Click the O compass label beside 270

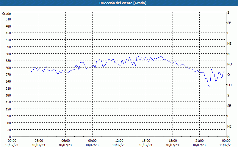tap(228, 75)
